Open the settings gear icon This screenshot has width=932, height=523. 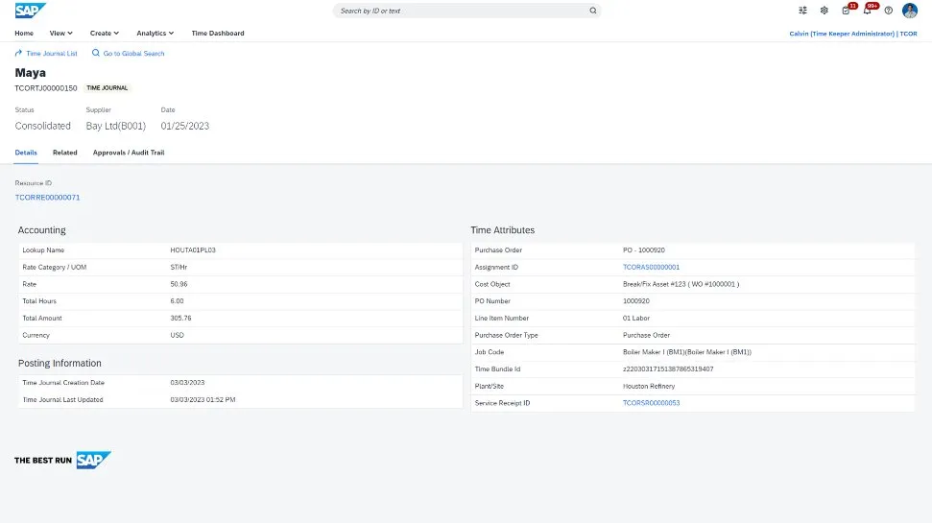click(x=824, y=11)
